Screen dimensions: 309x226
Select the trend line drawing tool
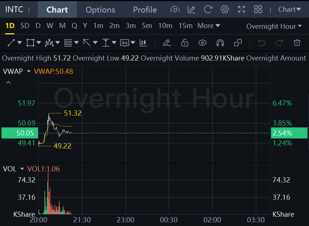[11, 43]
